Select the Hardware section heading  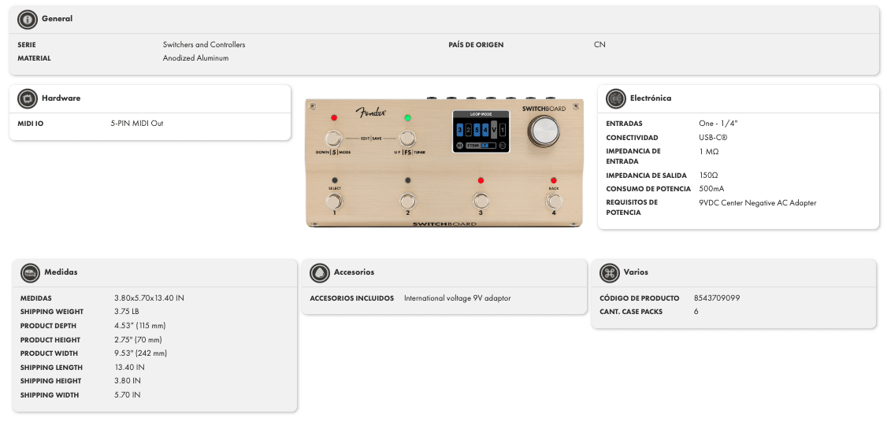click(61, 98)
